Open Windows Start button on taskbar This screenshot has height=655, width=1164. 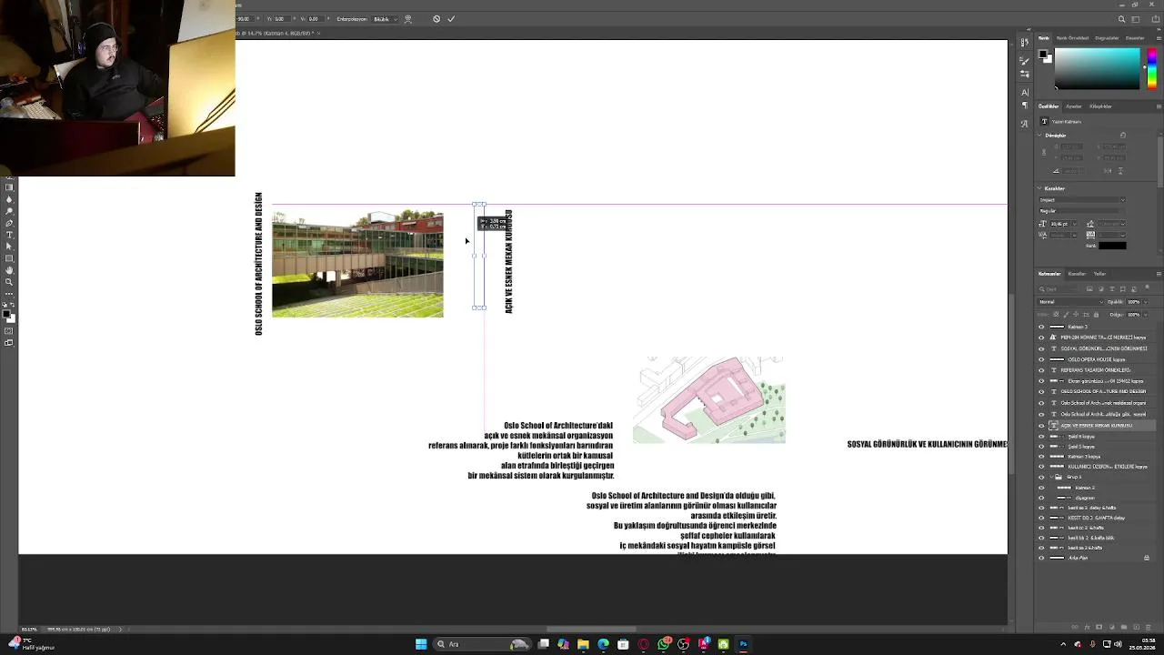pos(421,644)
